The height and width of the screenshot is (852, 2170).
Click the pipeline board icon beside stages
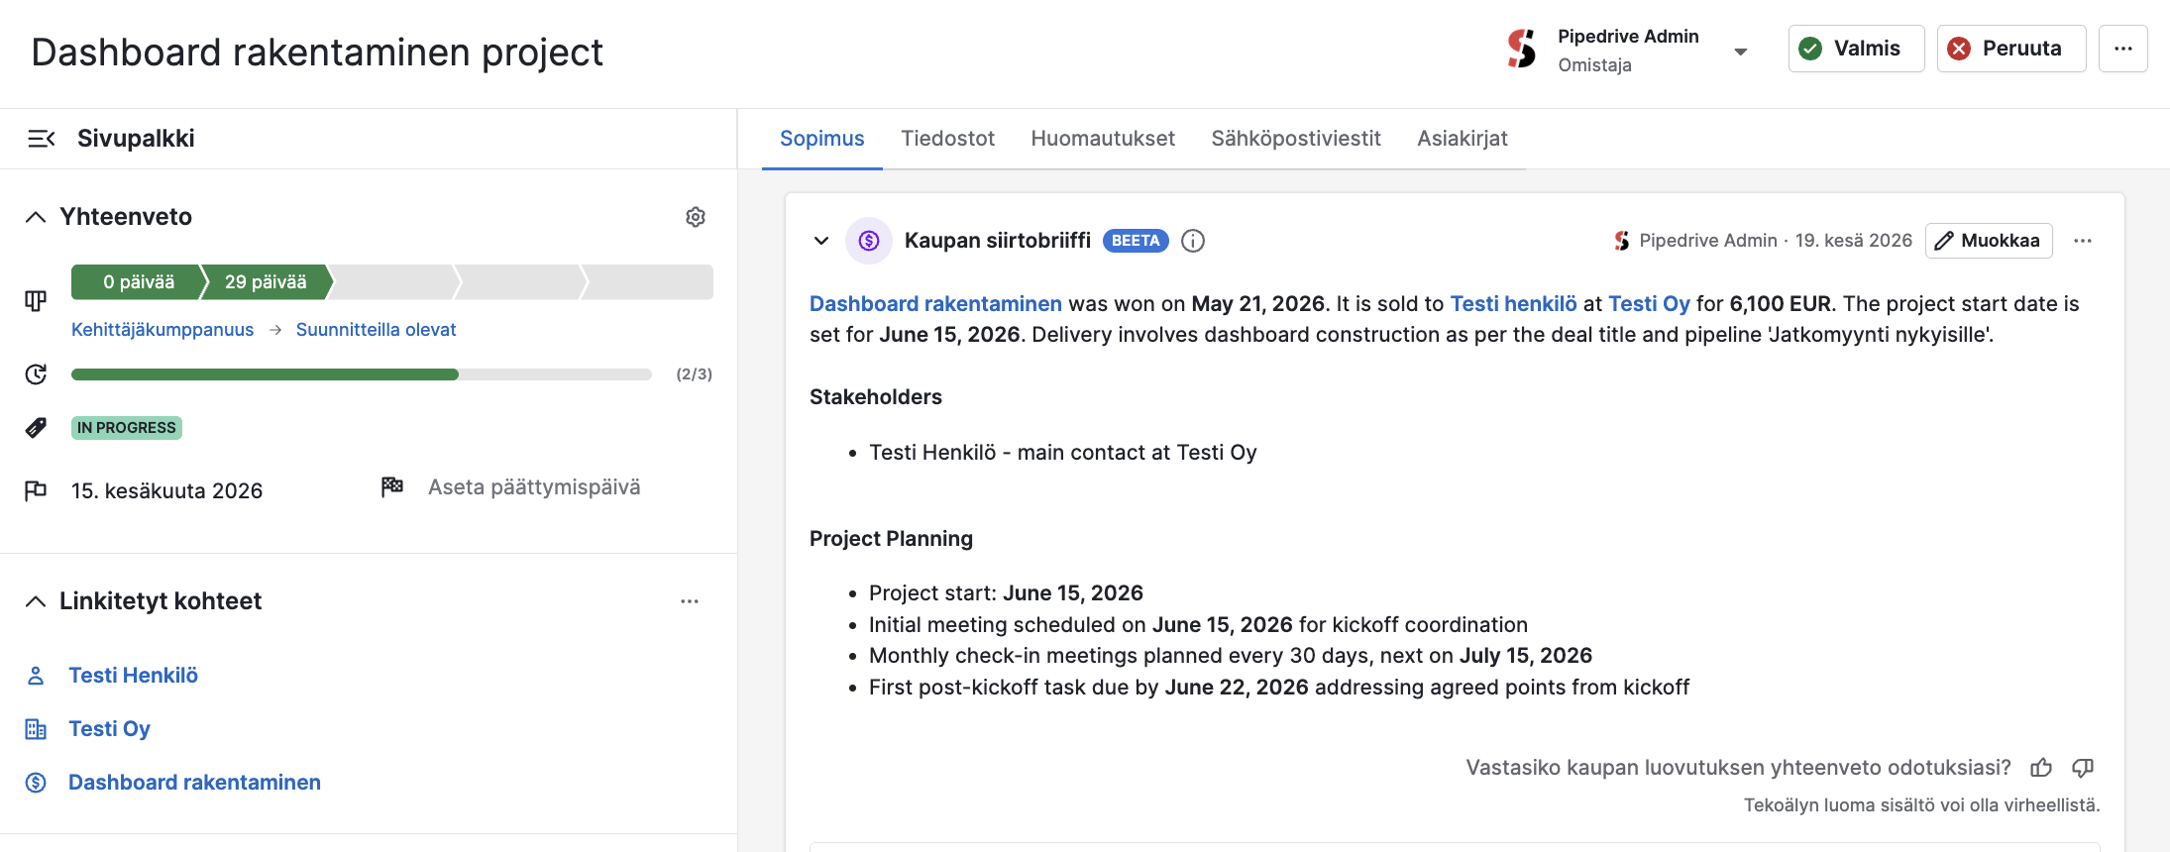click(36, 299)
